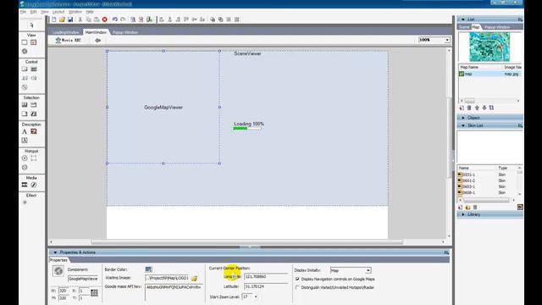This screenshot has height=305, width=542.
Task: Switch to the Popup Window editor tab
Action: click(125, 32)
